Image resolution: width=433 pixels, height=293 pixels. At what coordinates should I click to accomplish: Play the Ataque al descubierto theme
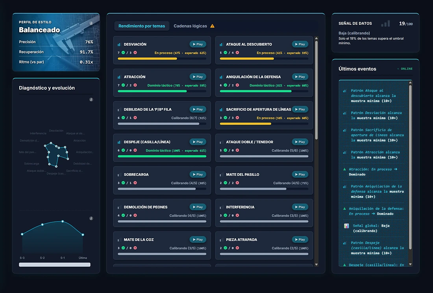300,44
